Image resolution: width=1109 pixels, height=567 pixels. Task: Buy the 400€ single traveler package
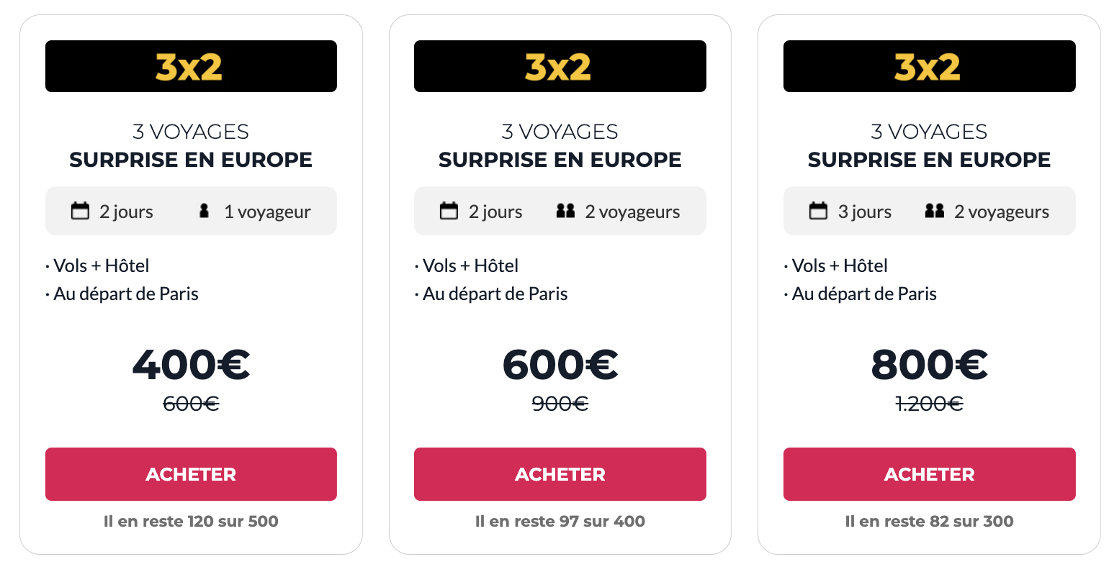point(191,474)
